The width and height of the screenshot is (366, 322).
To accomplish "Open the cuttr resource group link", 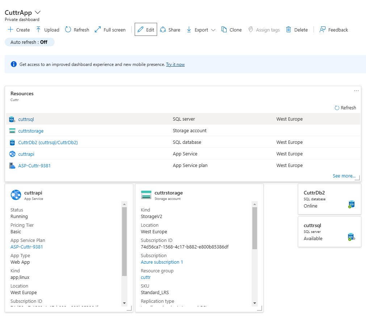I will pos(146,277).
